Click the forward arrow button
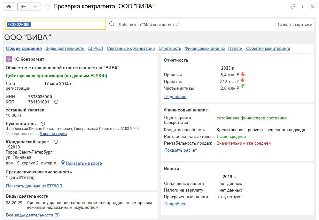 click(x=35, y=6)
